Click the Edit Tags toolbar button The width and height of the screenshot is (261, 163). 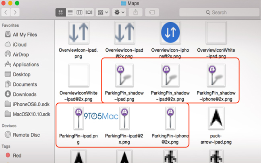click(x=152, y=13)
